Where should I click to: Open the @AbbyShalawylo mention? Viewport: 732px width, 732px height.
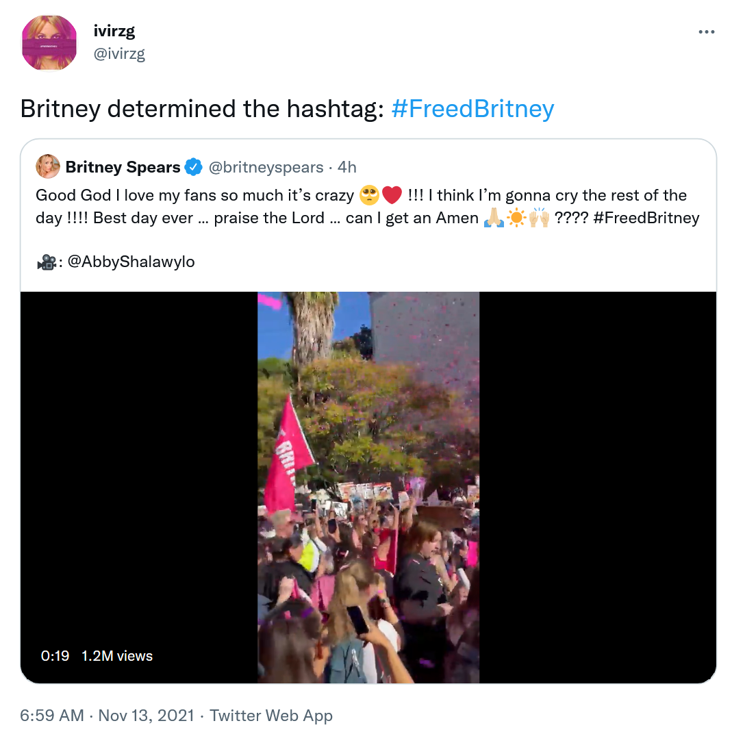click(x=131, y=262)
